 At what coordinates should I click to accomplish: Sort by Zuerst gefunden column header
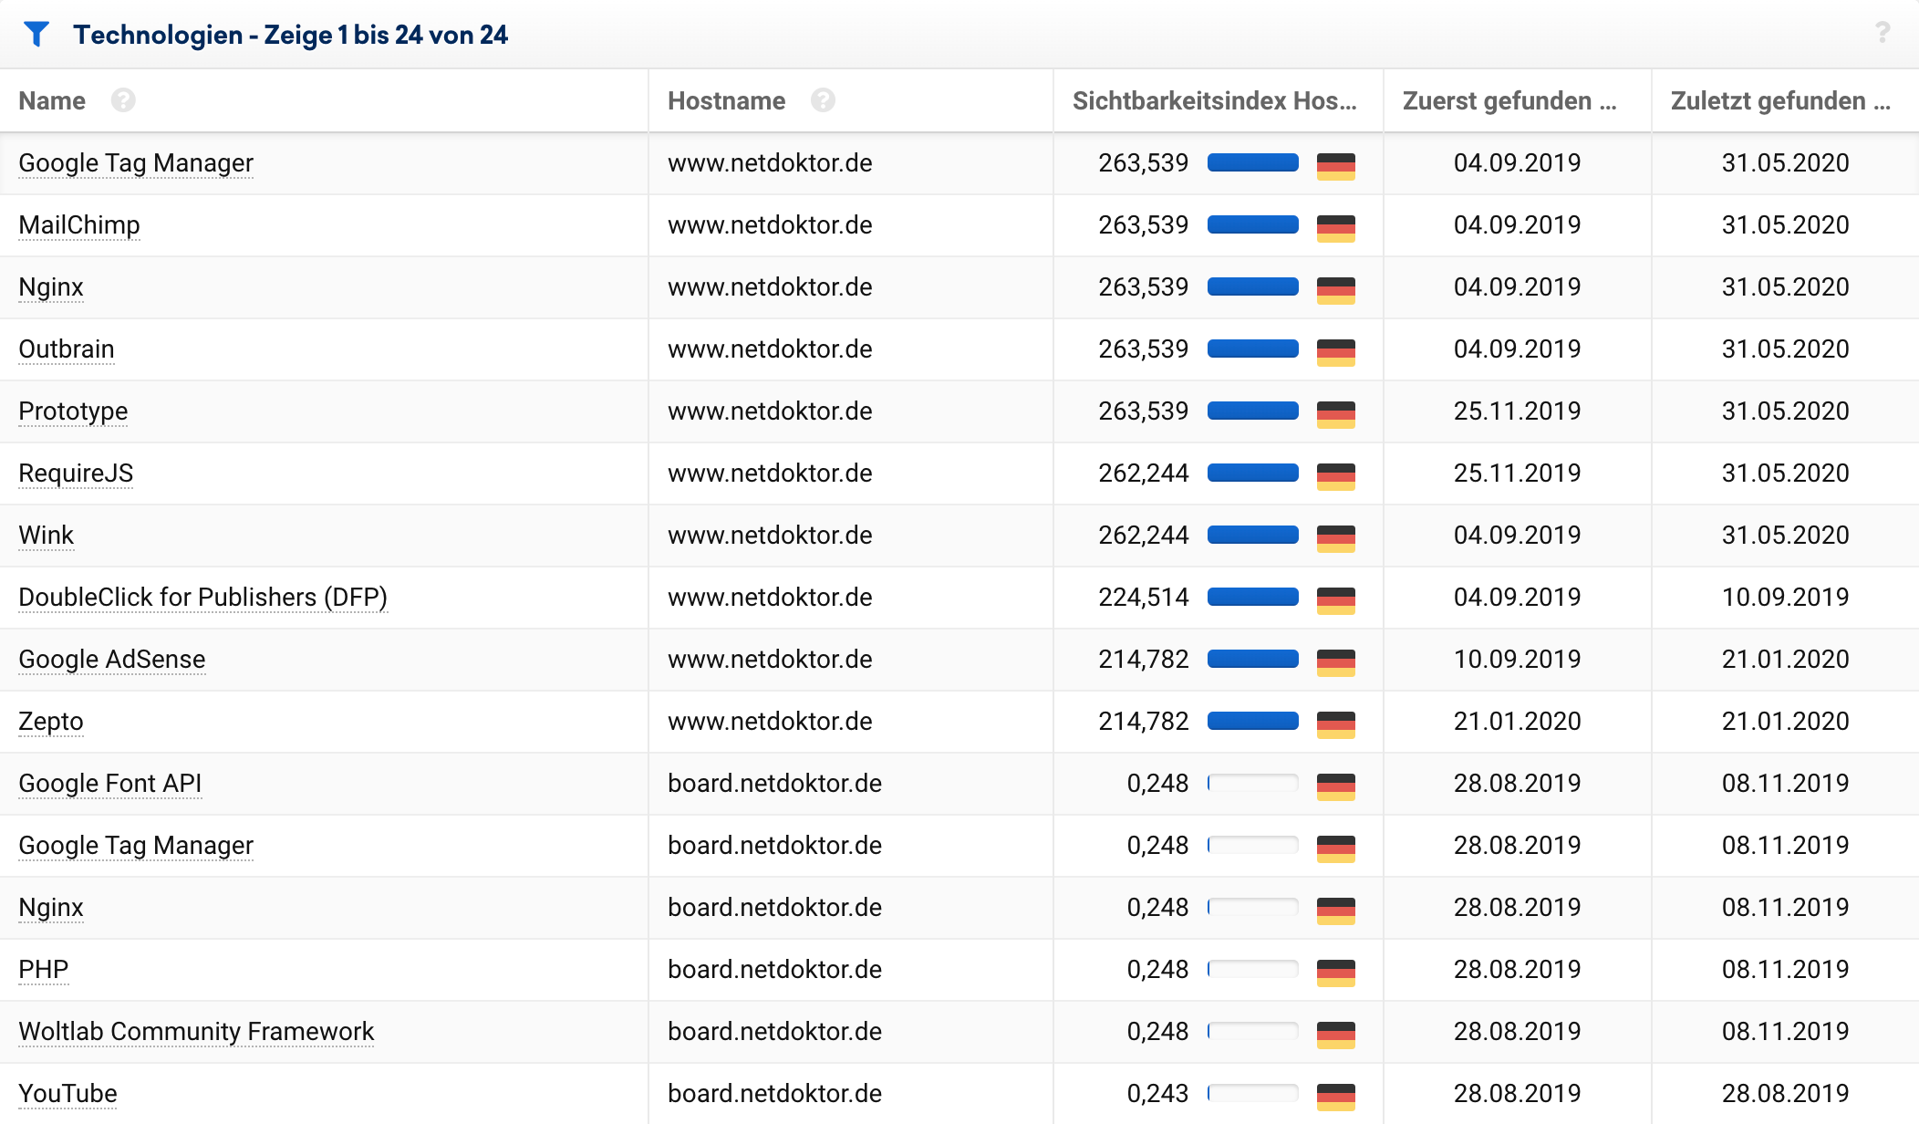click(1509, 100)
